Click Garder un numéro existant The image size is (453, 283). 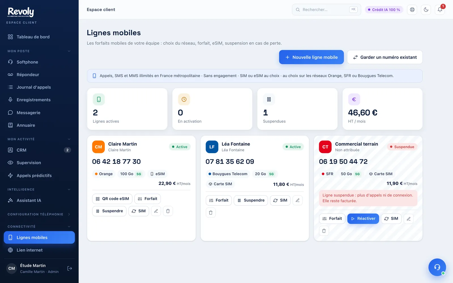(x=385, y=57)
